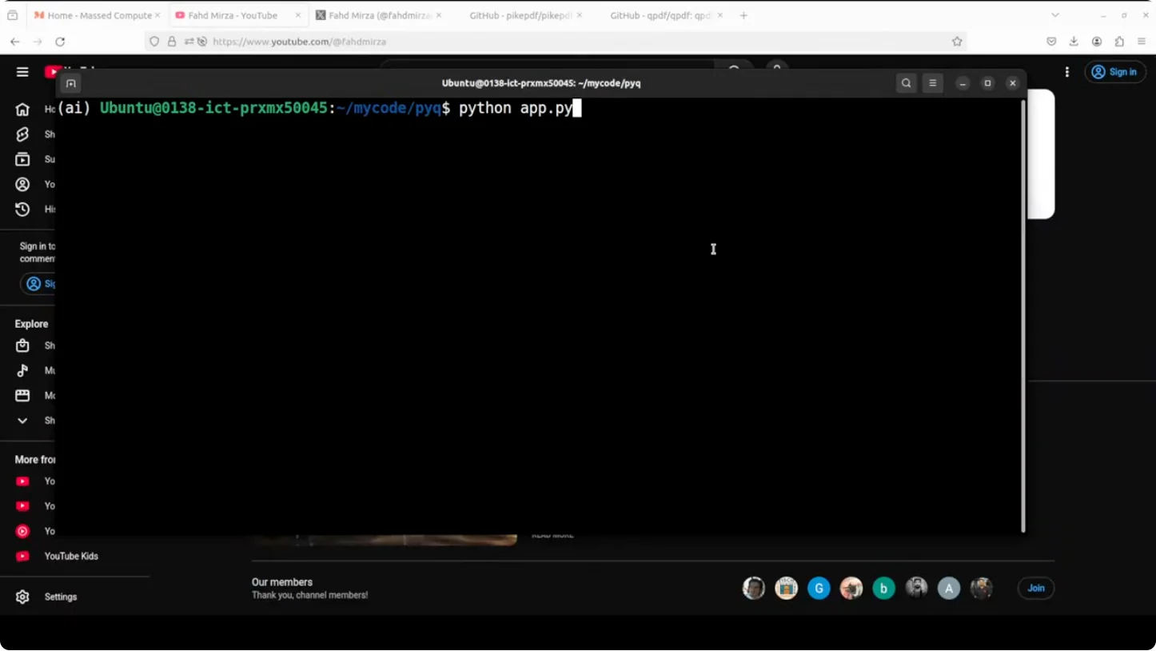The image size is (1156, 651).
Task: Click the Music icon under Explore
Action: click(x=22, y=370)
